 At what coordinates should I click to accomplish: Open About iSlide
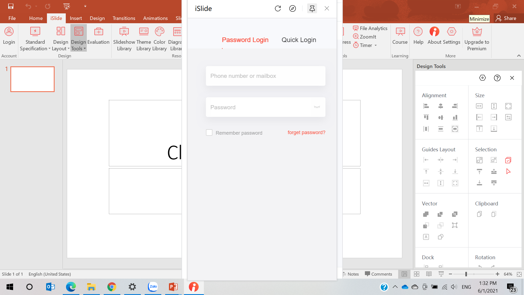point(434,36)
